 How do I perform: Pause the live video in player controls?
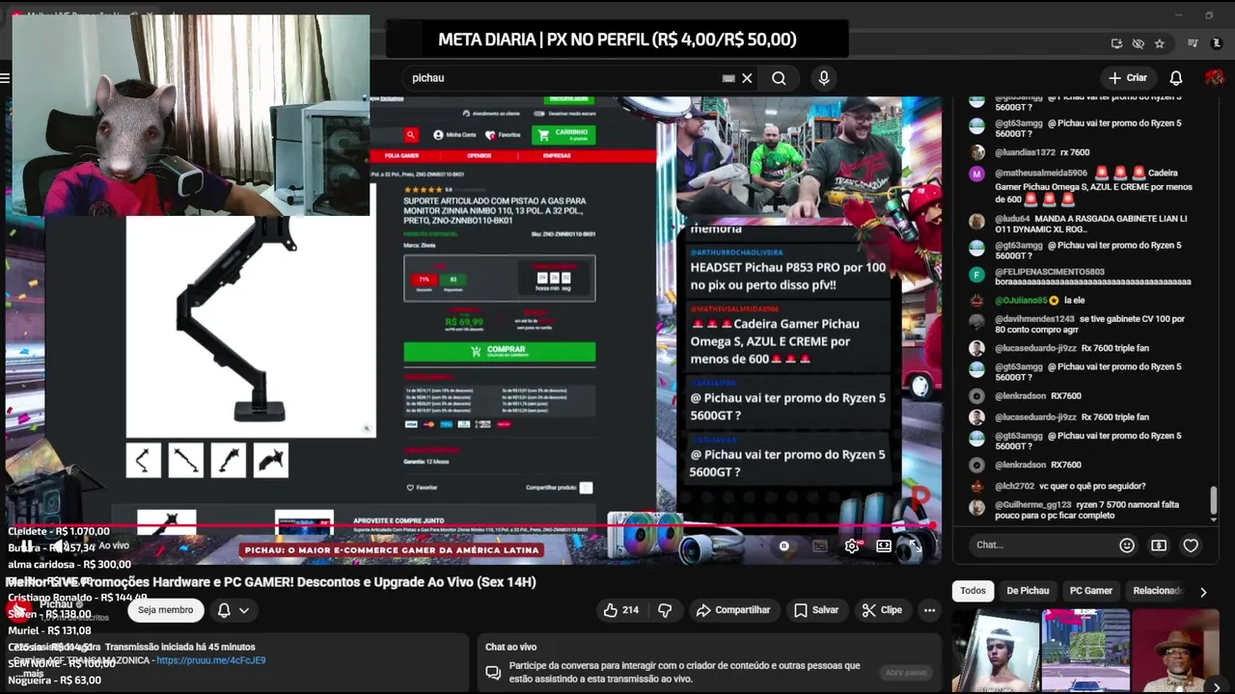(x=27, y=546)
